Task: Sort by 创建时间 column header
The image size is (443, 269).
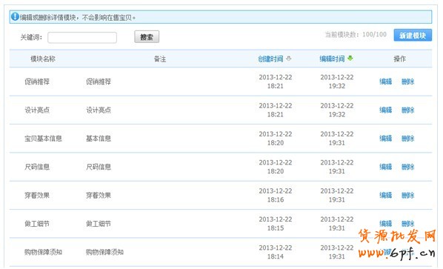Action: (x=270, y=59)
